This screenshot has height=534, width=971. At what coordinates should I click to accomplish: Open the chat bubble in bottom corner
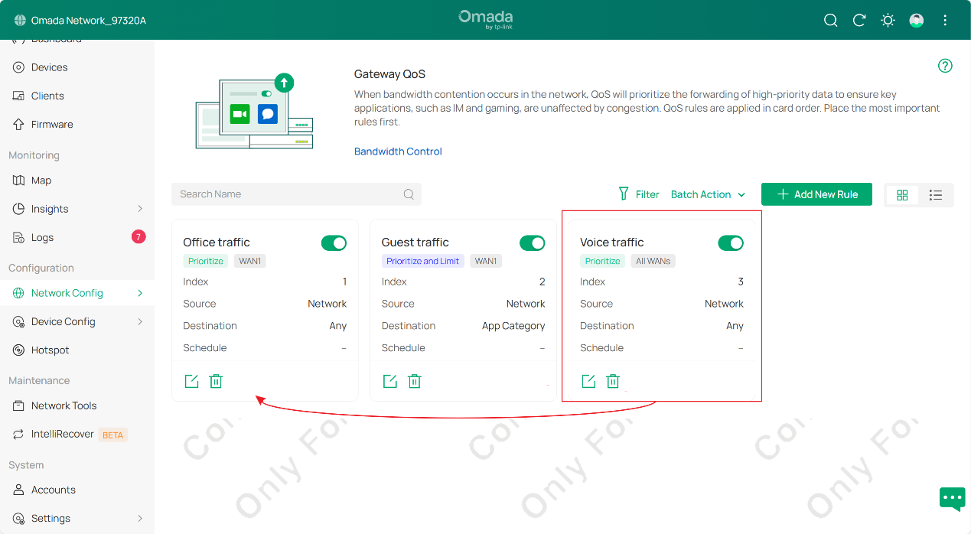(952, 499)
